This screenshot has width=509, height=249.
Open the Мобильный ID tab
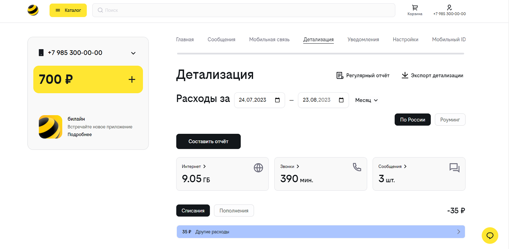449,39
